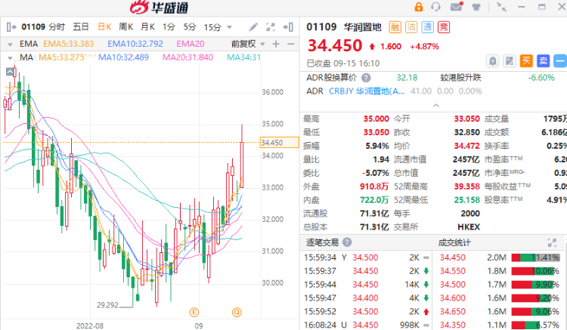Select the 月K monthly candlestick tab
Image resolution: width=567 pixels, height=330 pixels.
(147, 27)
